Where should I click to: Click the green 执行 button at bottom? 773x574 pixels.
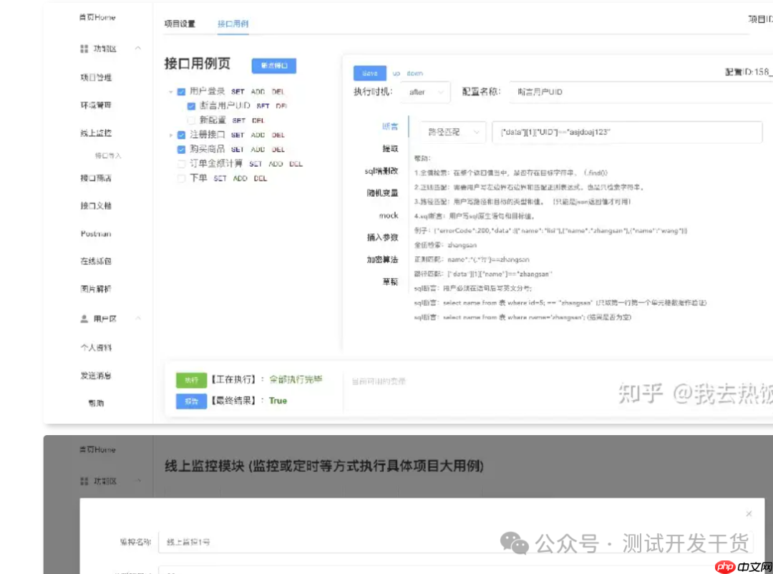190,381
